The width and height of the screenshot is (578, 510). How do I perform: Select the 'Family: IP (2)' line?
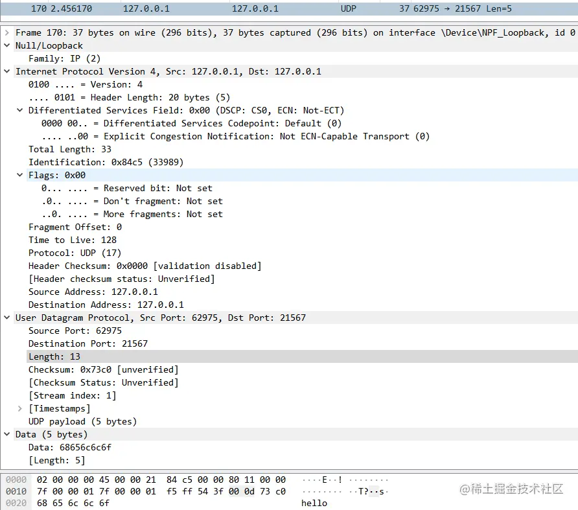coord(65,58)
